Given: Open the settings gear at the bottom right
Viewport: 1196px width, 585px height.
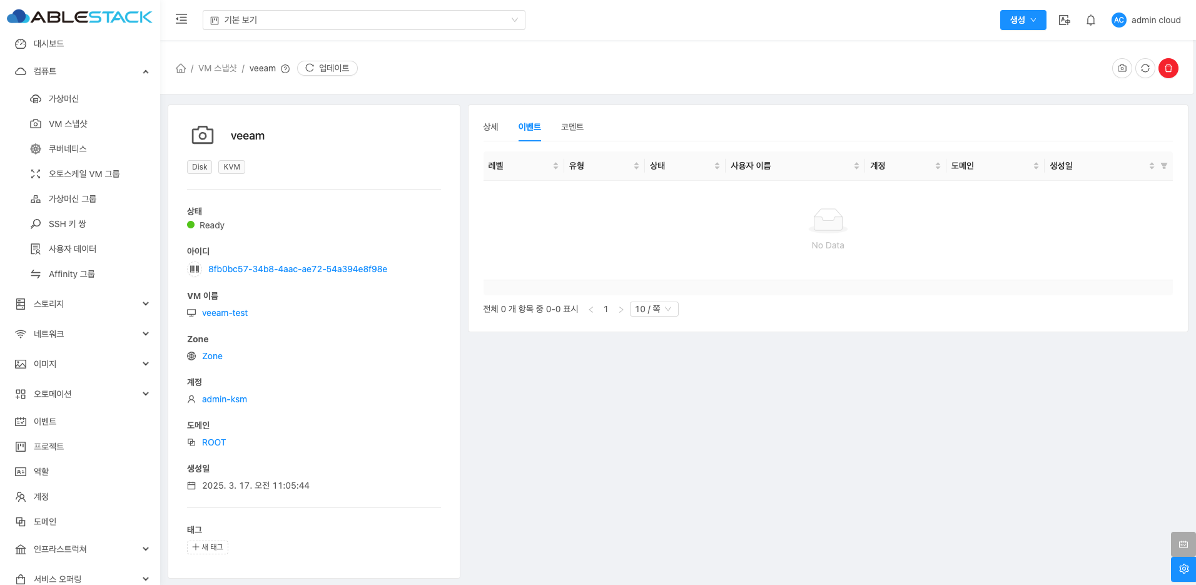Looking at the screenshot, I should 1183,569.
